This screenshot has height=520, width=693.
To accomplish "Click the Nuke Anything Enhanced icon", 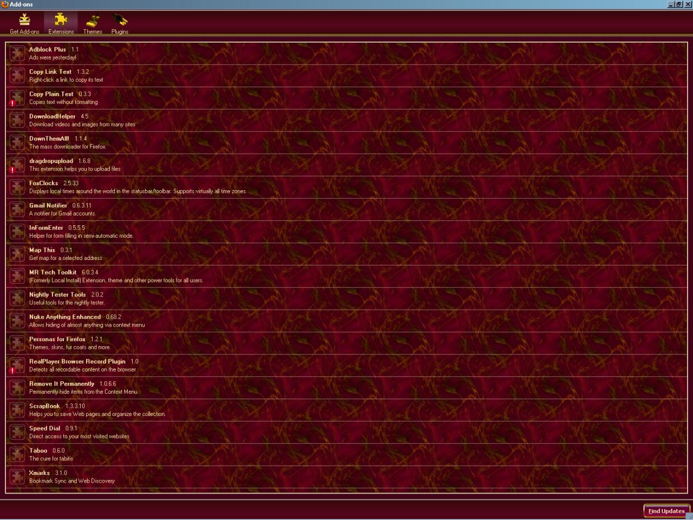I will pyautogui.click(x=17, y=321).
